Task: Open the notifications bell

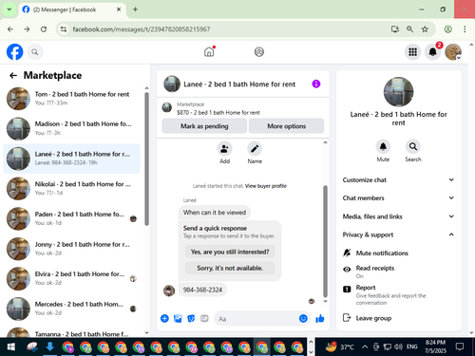Action: coord(433,52)
